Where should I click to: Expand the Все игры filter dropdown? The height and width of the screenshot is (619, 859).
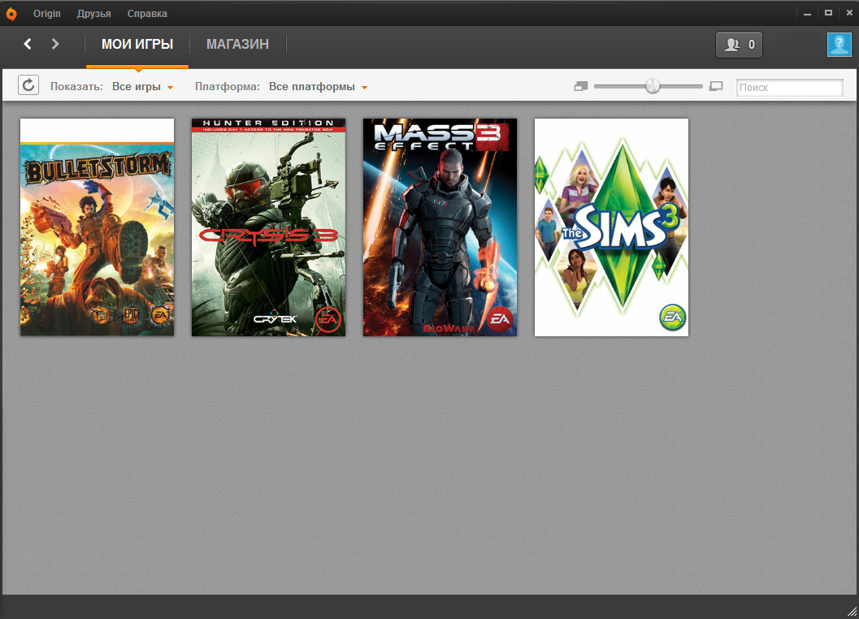coord(142,87)
